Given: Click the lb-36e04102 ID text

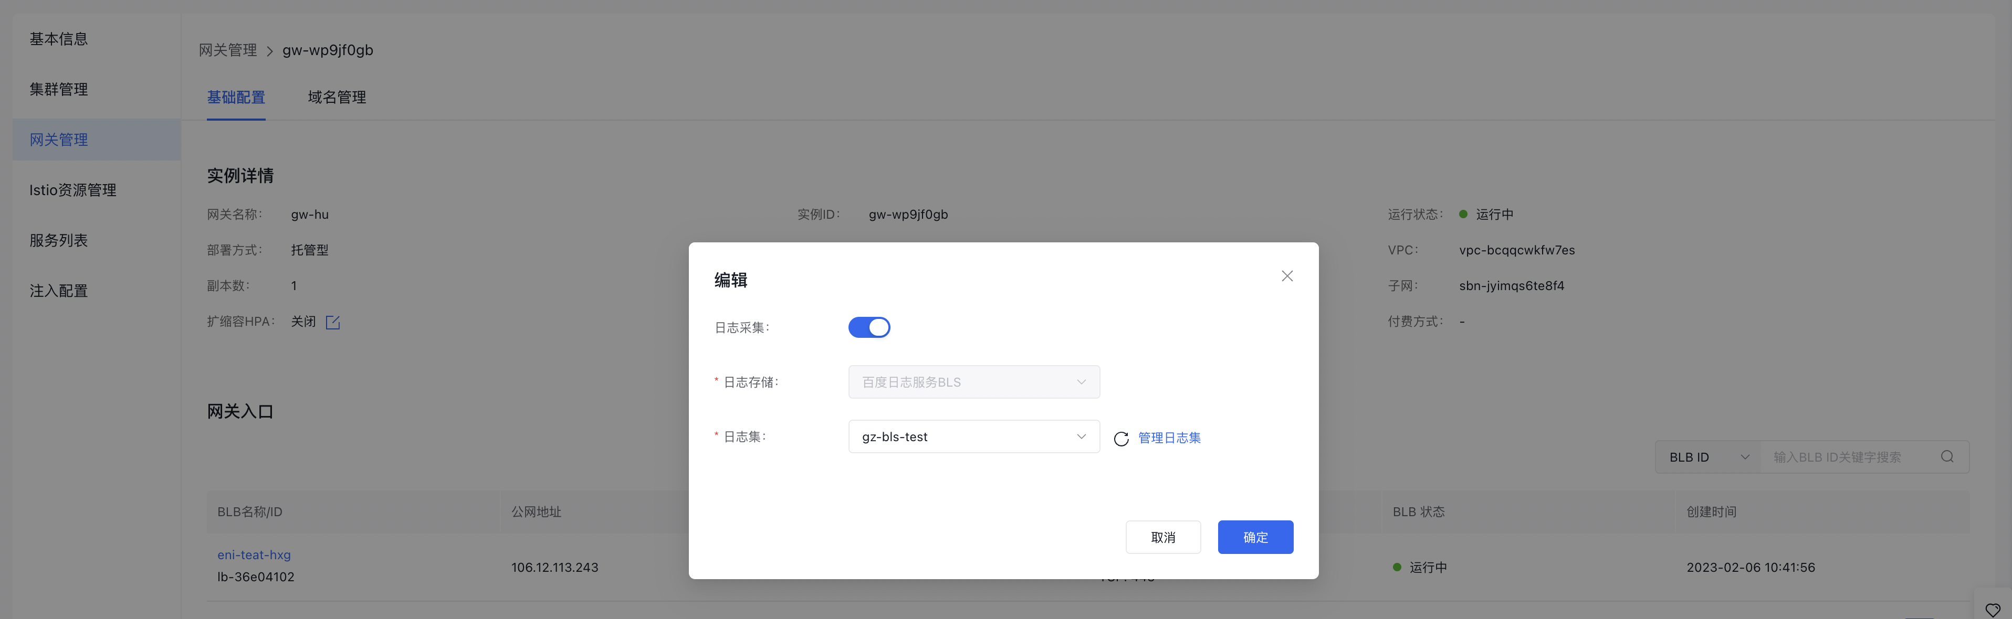Looking at the screenshot, I should click(255, 577).
